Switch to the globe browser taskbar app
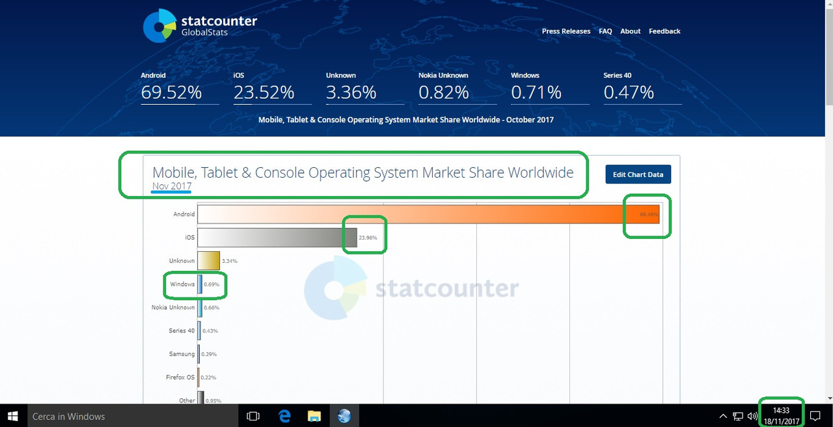 pos(344,416)
